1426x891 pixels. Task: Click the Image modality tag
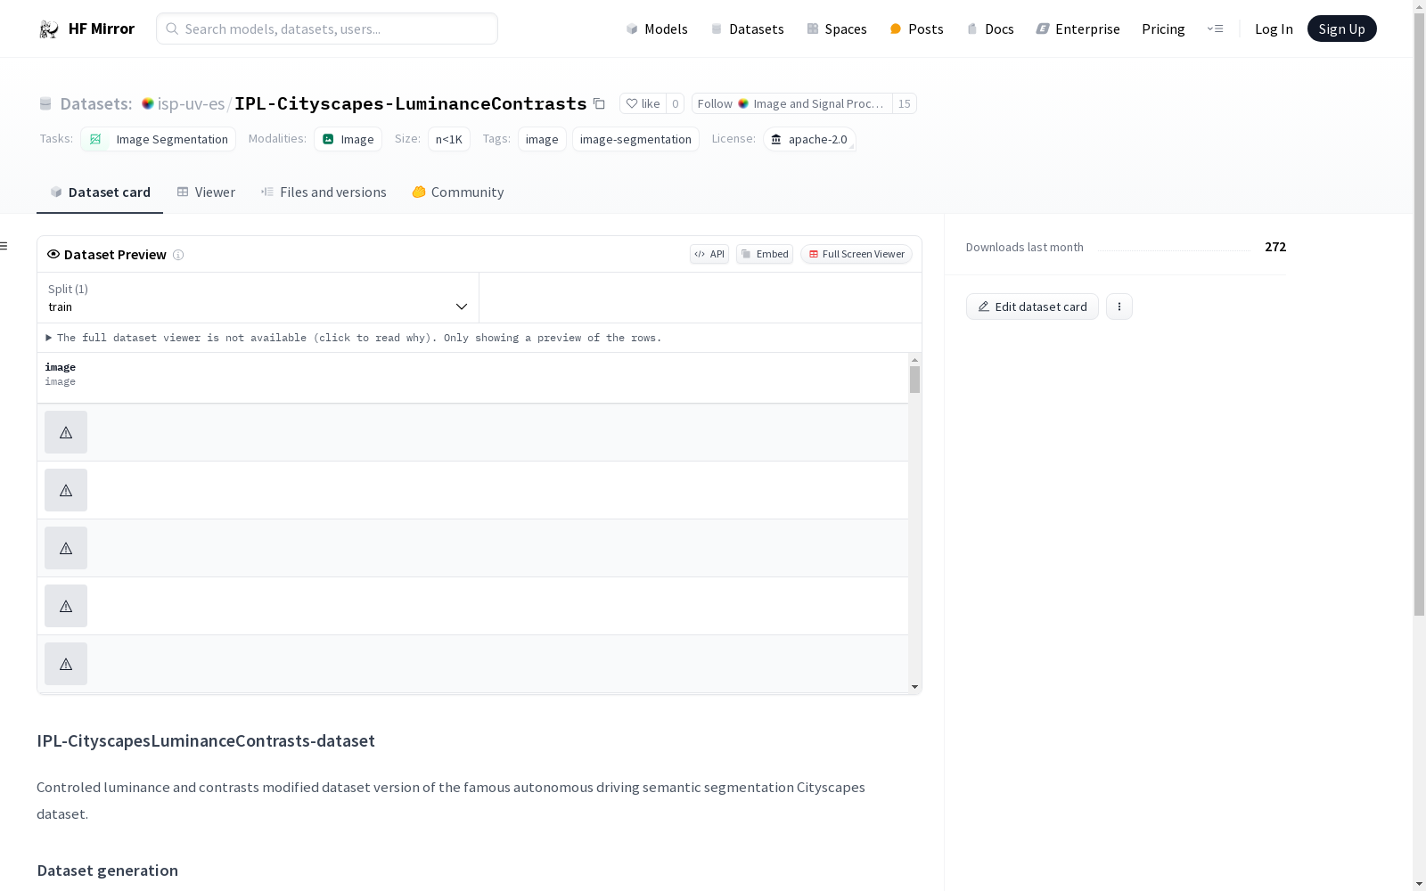pyautogui.click(x=348, y=139)
